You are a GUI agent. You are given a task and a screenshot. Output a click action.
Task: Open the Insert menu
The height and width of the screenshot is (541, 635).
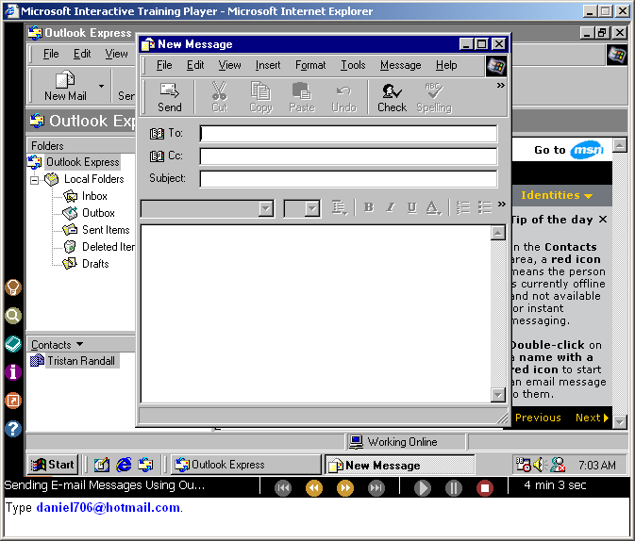point(268,65)
